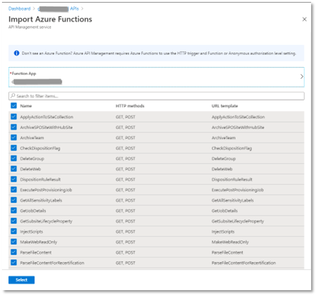Uncheck the ParseFileContent checkbox
317x296 pixels.
coord(14,252)
